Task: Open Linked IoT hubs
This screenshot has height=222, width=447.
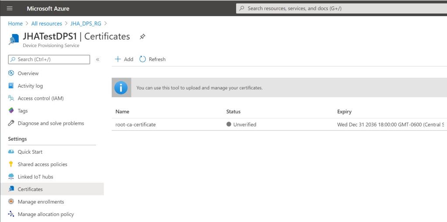Action: 35,177
